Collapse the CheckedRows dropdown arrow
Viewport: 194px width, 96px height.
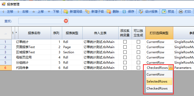171,68
